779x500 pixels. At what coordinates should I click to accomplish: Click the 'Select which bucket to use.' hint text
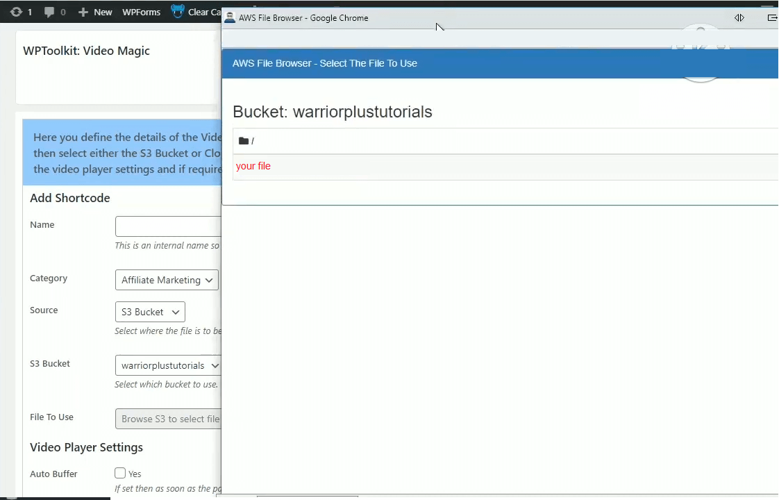tap(167, 384)
